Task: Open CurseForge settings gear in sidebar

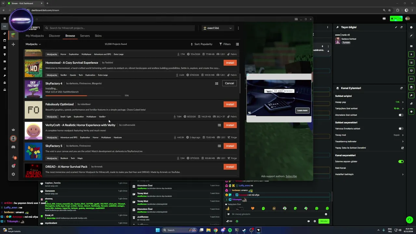Action: pyautogui.click(x=13, y=174)
